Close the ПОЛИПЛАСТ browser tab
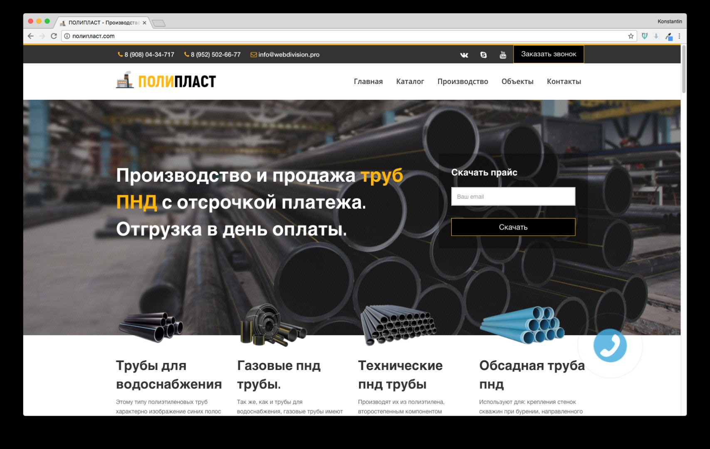Screen dimensions: 710x449 (x=144, y=23)
